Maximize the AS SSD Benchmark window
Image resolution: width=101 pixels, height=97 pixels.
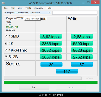click(x=88, y=3)
